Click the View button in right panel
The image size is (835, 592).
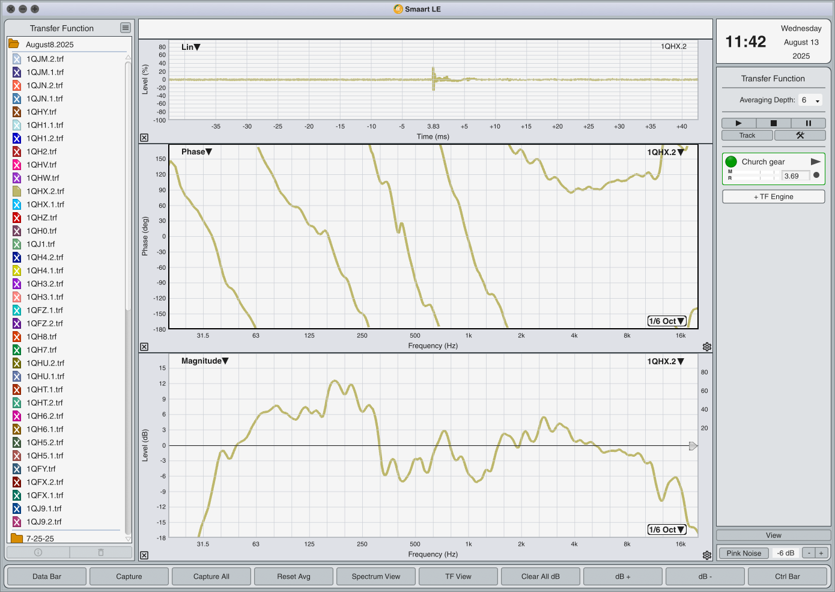click(x=774, y=535)
